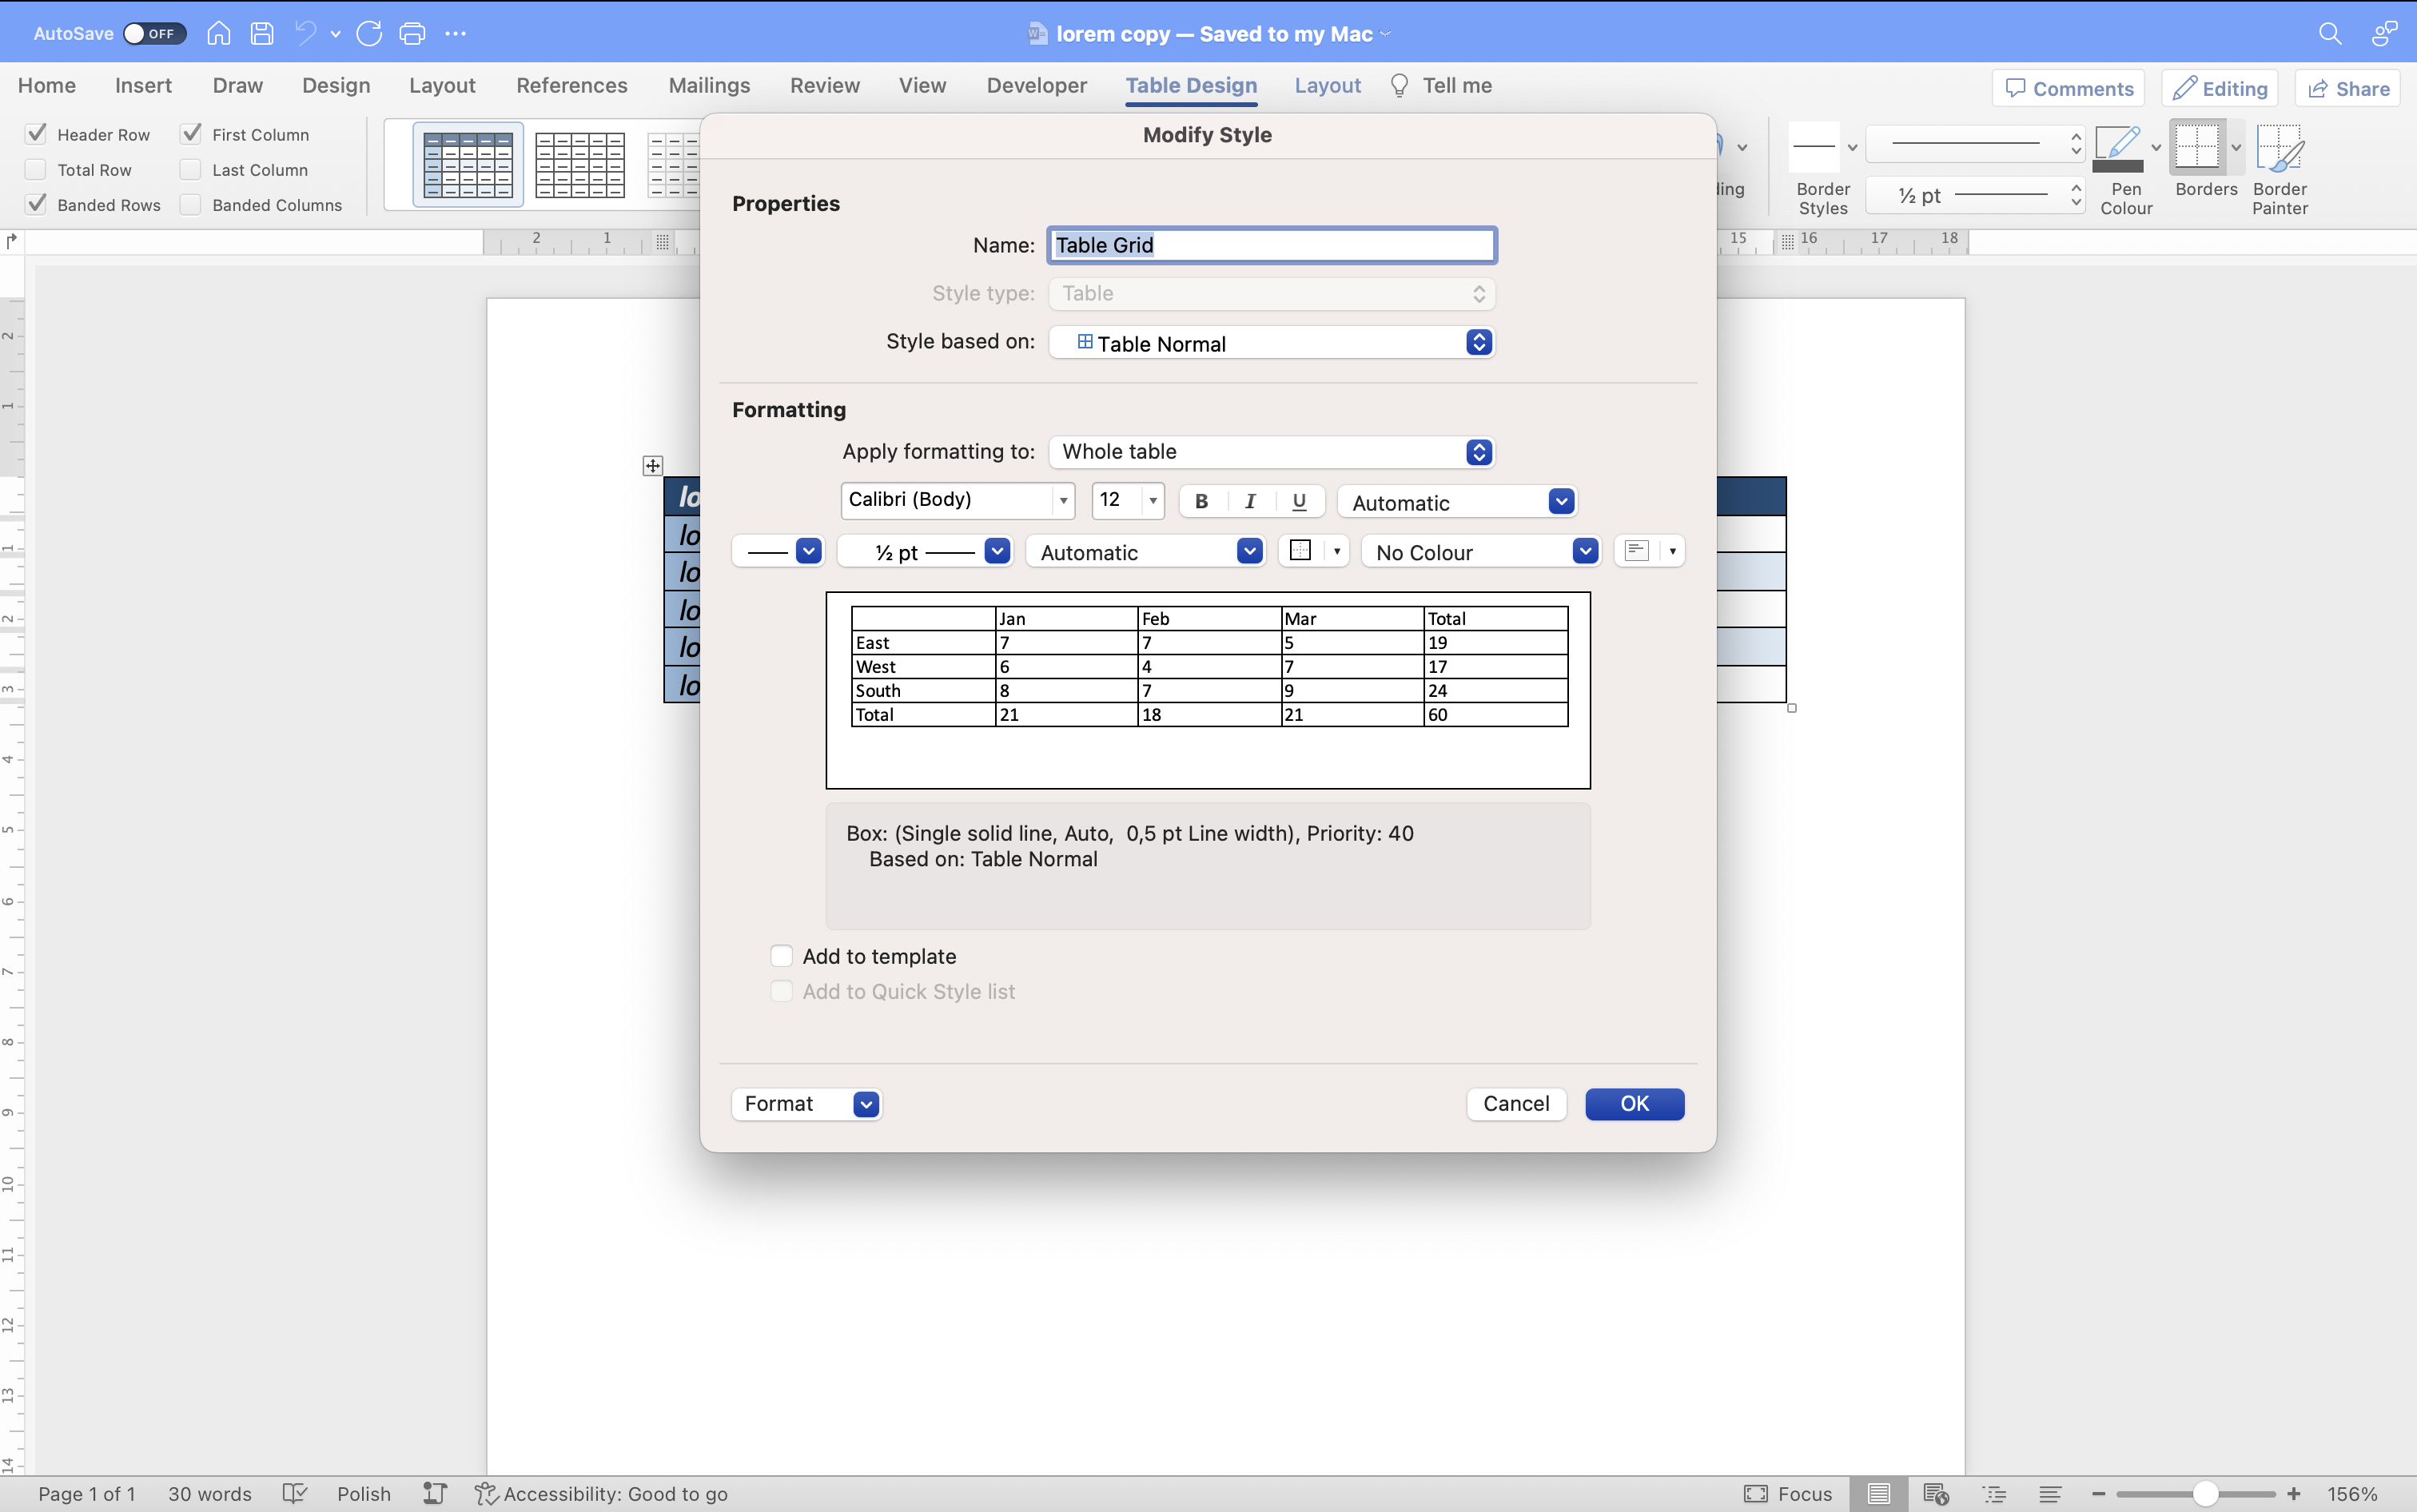The width and height of the screenshot is (2417, 1512).
Task: Switch to Draft view icon
Action: [2050, 1494]
